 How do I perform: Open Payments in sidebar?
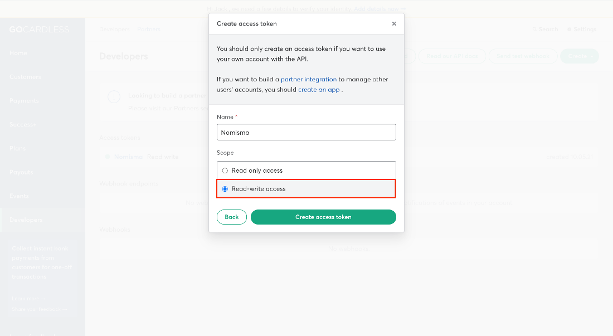[24, 101]
